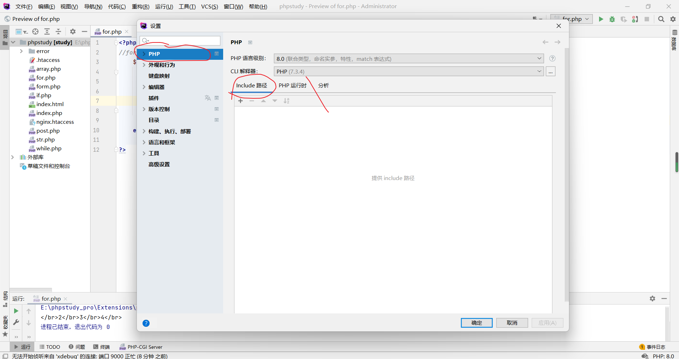Switch to PHP 运行时 tab
679x359 pixels.
(x=292, y=86)
